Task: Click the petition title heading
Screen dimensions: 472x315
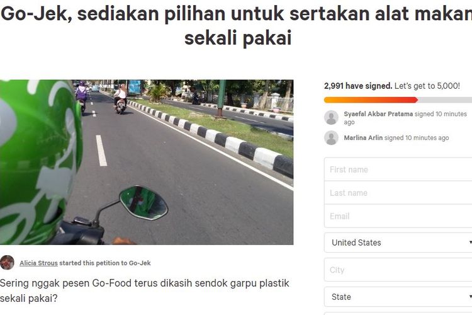Action: click(x=237, y=26)
